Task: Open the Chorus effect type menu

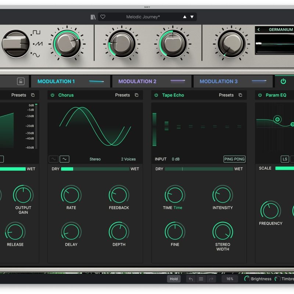Action: click(66, 95)
